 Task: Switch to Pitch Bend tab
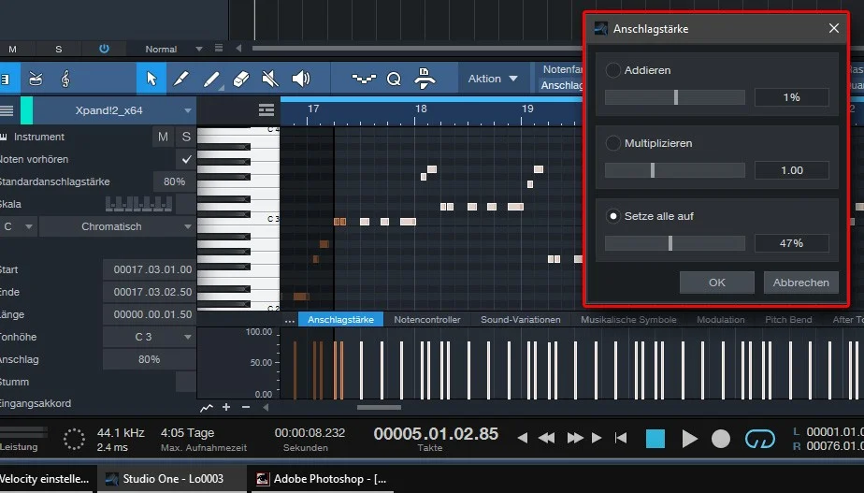point(788,320)
